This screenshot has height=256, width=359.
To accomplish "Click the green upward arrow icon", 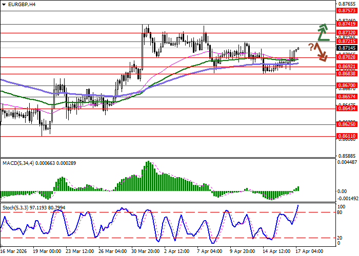I will (x=322, y=32).
